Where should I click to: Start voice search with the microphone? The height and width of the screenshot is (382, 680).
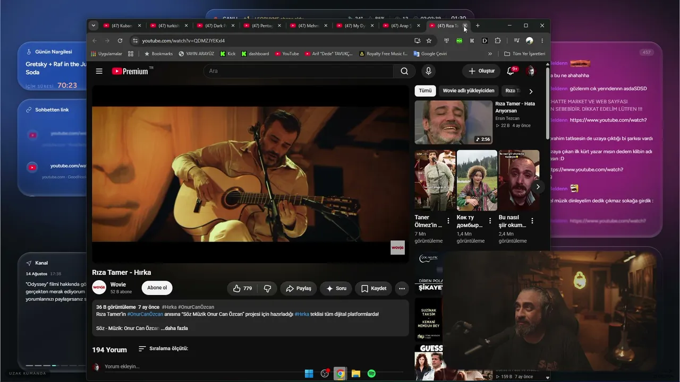428,71
